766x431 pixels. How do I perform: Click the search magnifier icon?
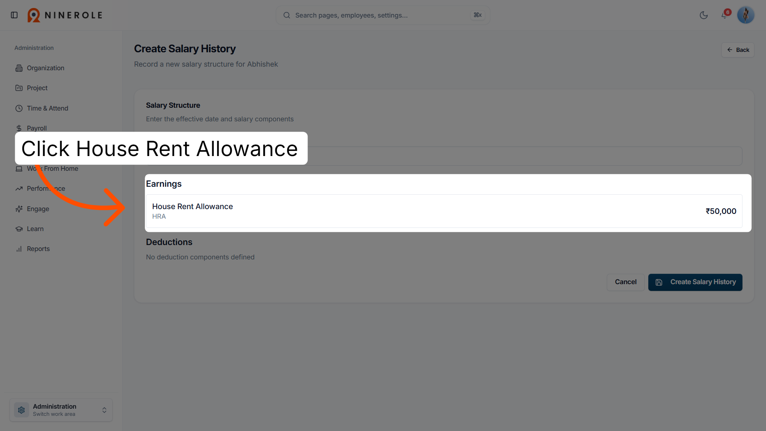click(286, 15)
